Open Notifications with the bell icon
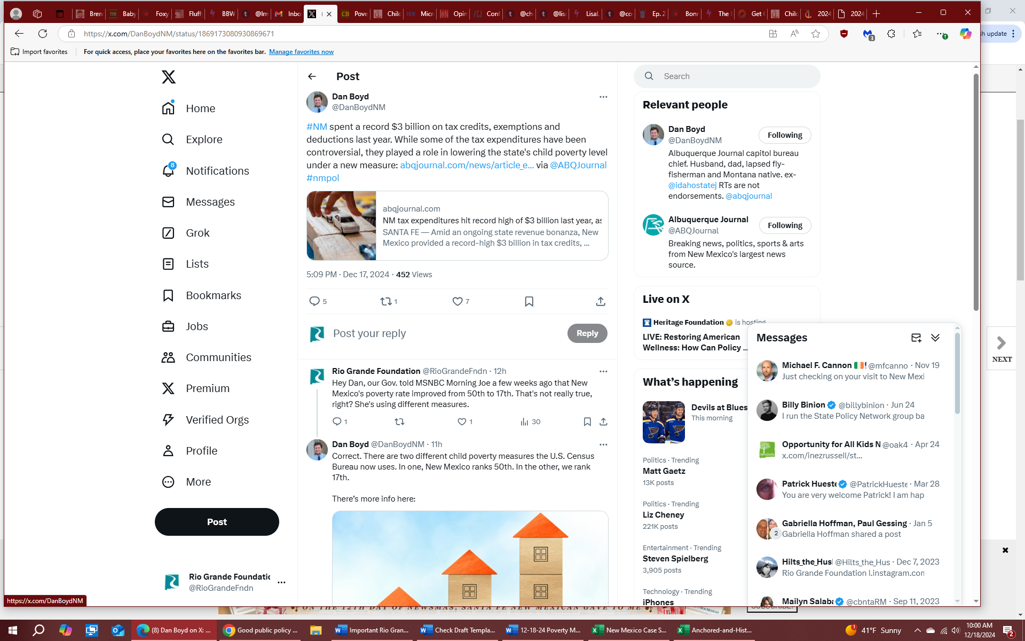This screenshot has height=641, width=1025. tap(169, 170)
